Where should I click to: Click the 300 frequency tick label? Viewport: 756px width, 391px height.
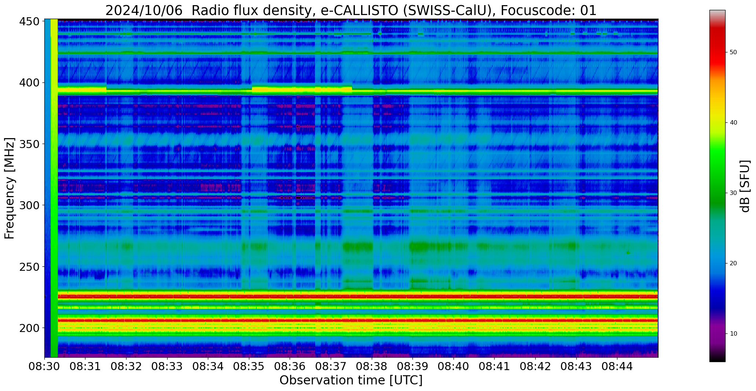coord(29,205)
